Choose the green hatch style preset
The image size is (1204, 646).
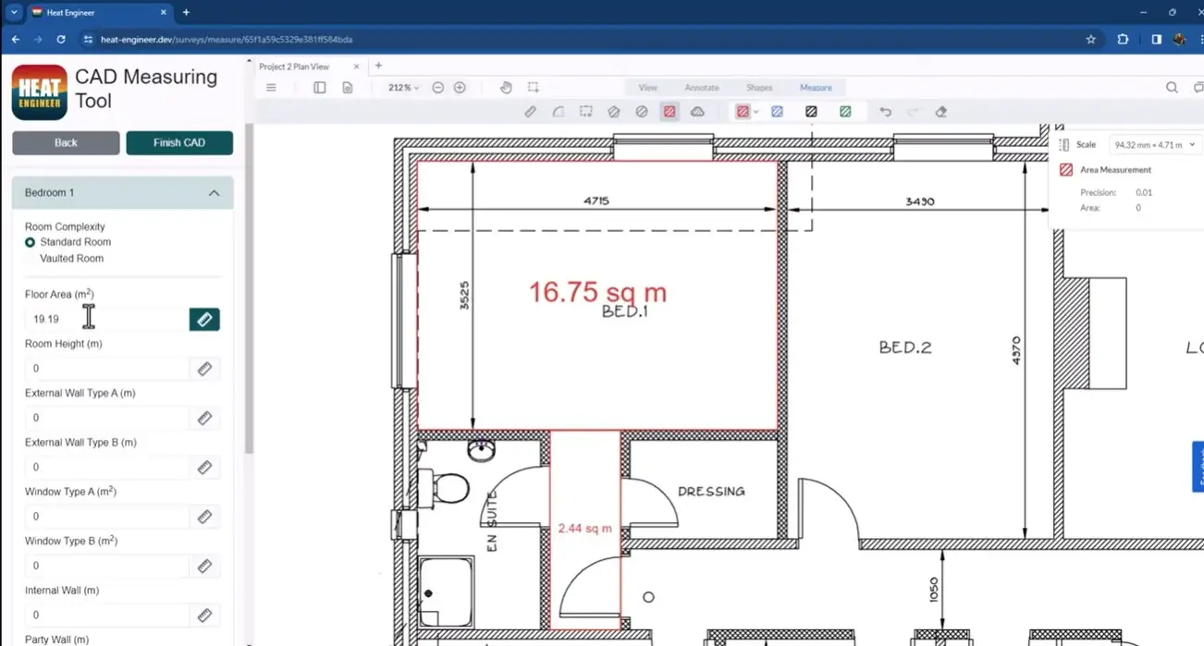pyautogui.click(x=845, y=112)
